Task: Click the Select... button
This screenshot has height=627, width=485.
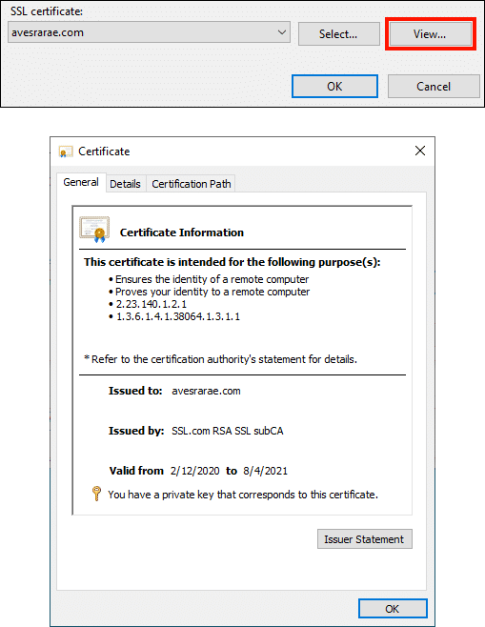Action: (338, 34)
